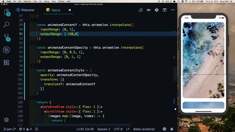The height and width of the screenshot is (132, 235).
Task: Click the home indicator bar in iPhone simulator
Action: (x=203, y=111)
